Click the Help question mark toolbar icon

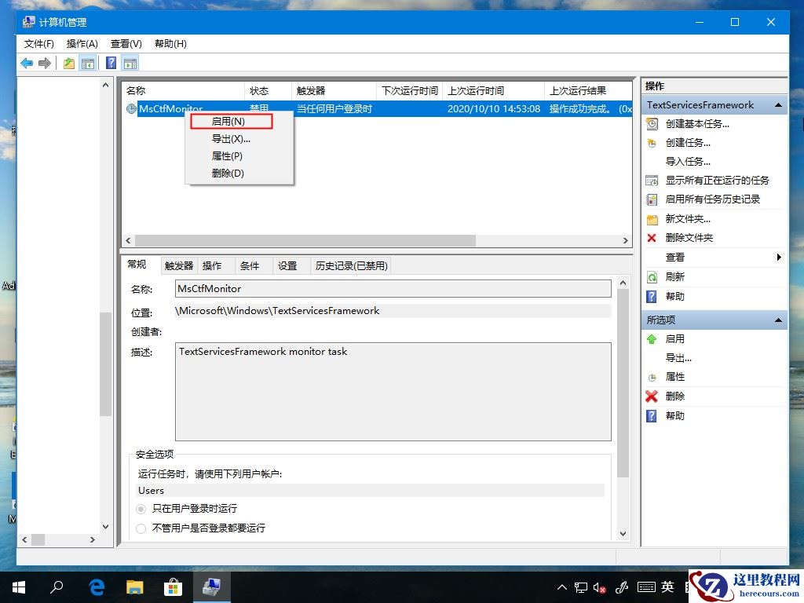[x=111, y=62]
